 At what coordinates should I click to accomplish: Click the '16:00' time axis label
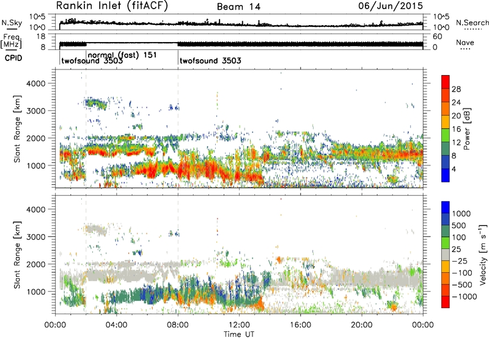tap(300, 325)
